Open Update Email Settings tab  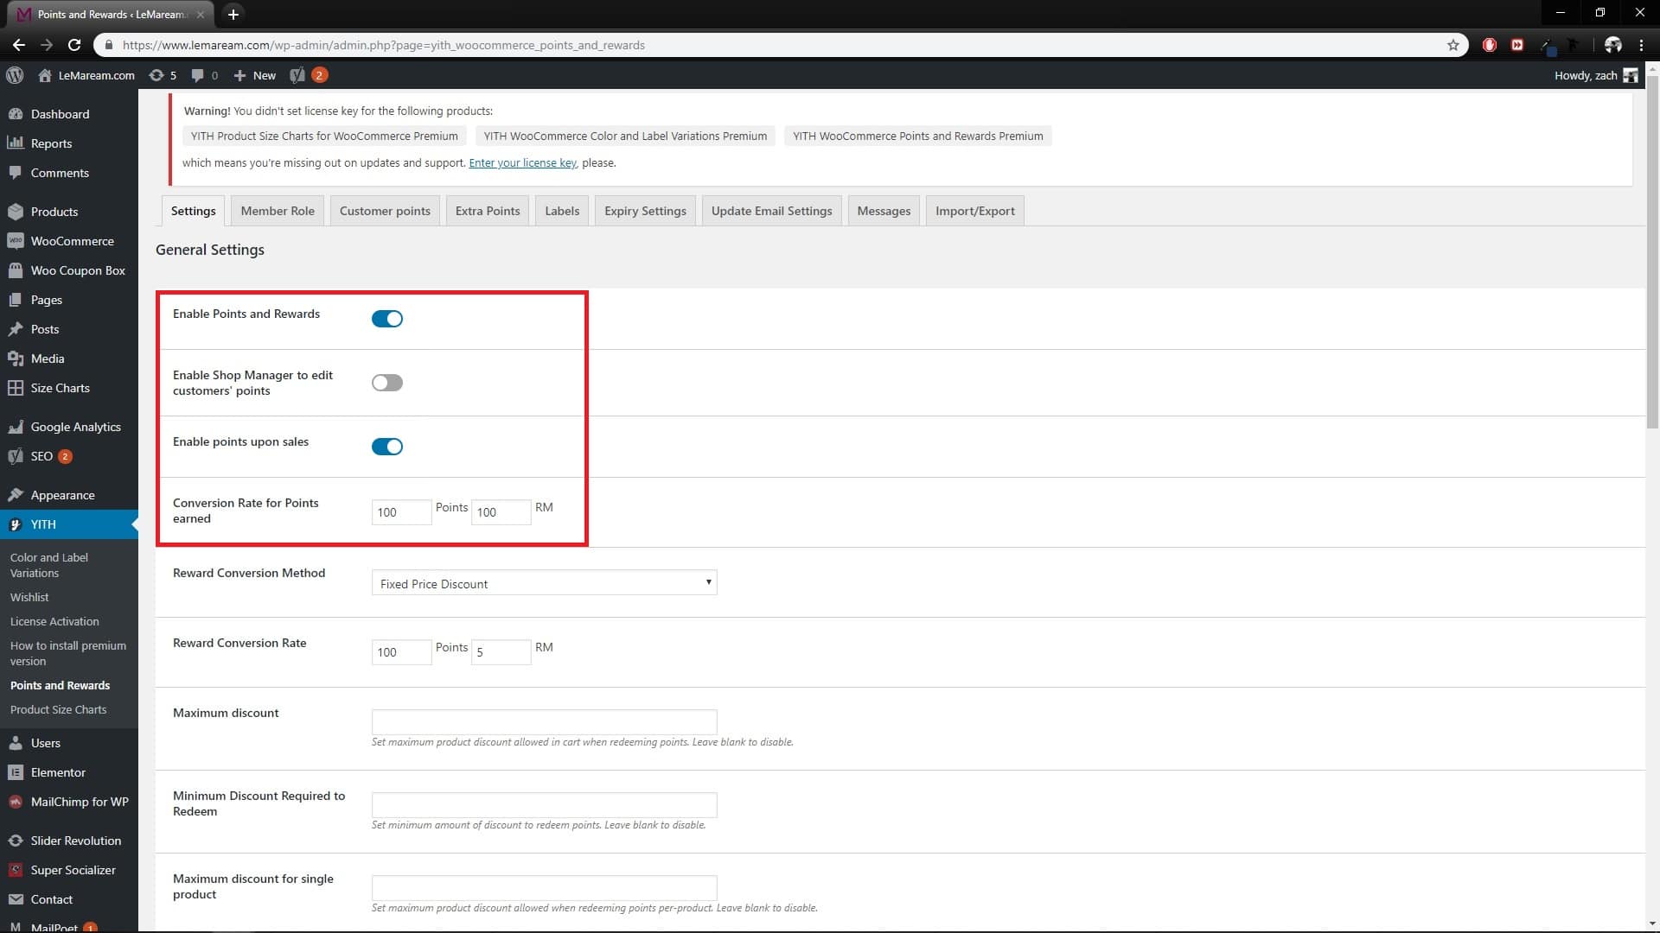click(x=771, y=211)
